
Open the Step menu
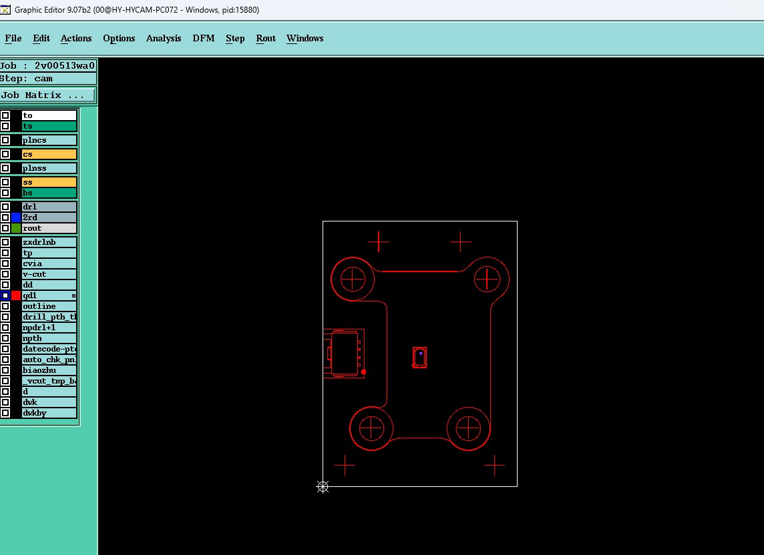[x=235, y=39]
